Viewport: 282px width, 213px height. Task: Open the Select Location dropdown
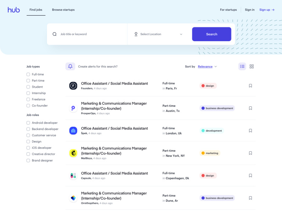158,34
